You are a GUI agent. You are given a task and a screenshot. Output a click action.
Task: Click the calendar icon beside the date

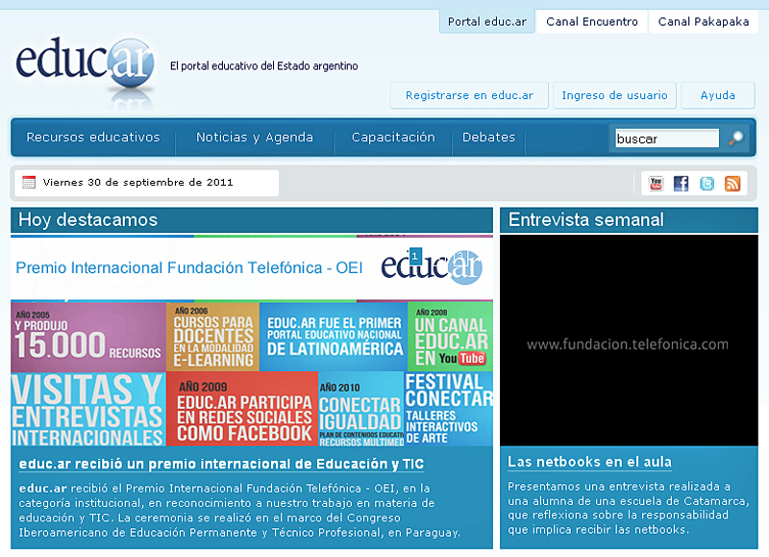pos(29,183)
